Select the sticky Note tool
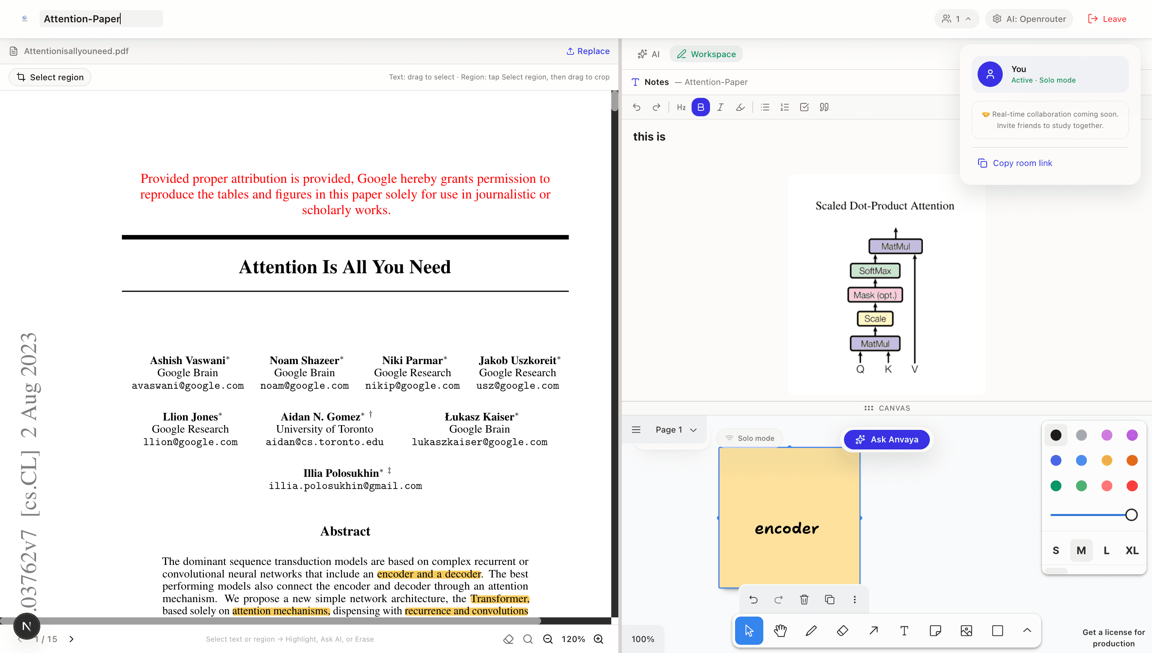 point(935,631)
